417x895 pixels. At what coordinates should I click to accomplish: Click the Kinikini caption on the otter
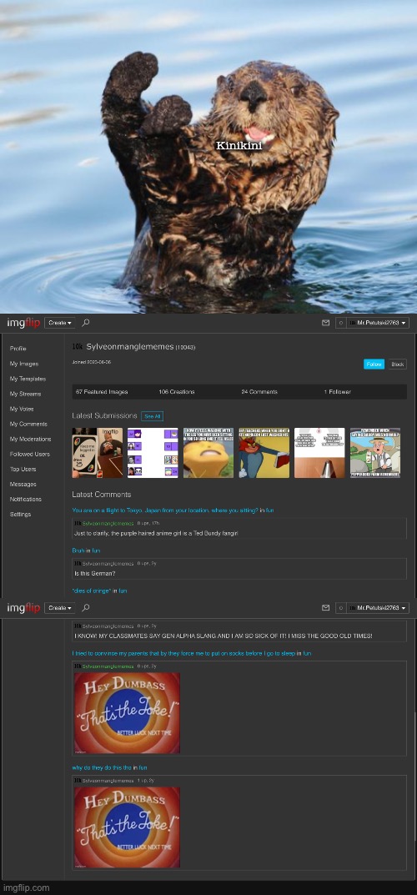239,145
